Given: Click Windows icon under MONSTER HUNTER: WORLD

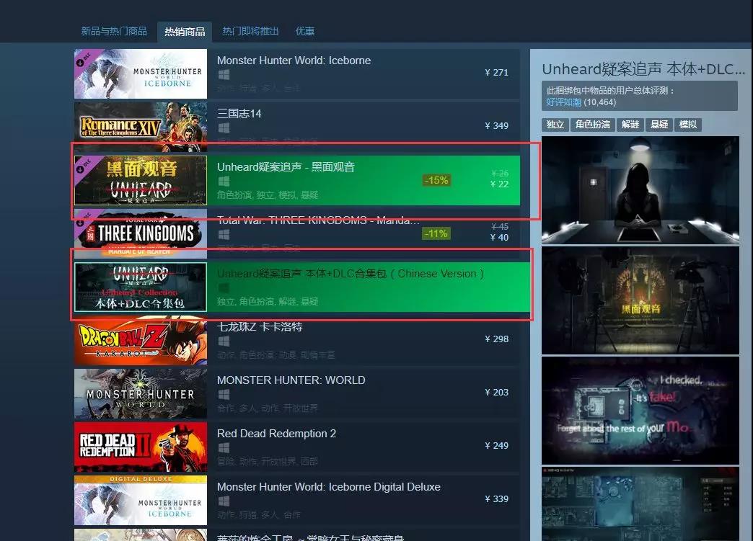Looking at the screenshot, I should click(x=224, y=394).
